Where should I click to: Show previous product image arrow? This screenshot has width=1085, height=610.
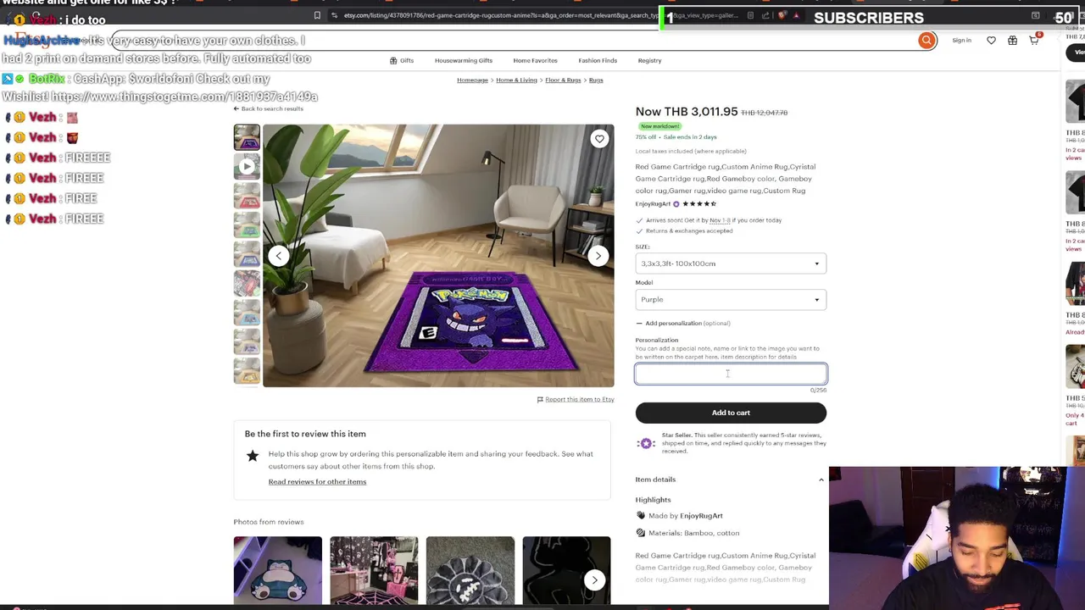pyautogui.click(x=279, y=256)
